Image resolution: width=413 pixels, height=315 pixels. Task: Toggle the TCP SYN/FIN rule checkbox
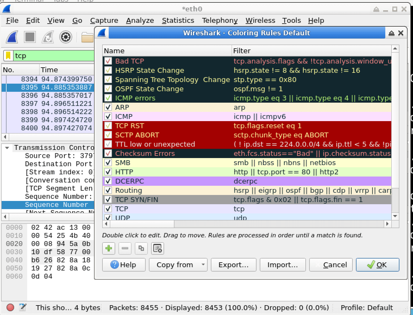(108, 200)
